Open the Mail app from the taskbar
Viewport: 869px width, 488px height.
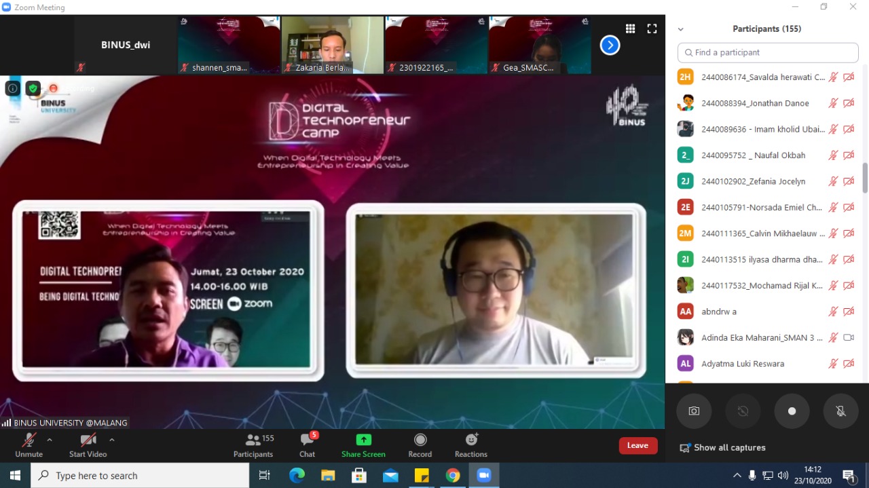pyautogui.click(x=390, y=476)
